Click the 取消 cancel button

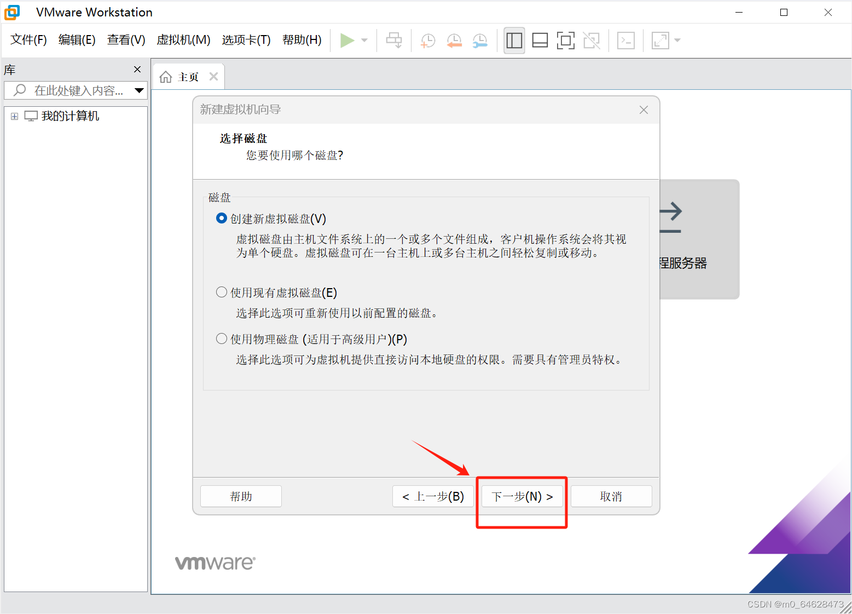(x=611, y=496)
